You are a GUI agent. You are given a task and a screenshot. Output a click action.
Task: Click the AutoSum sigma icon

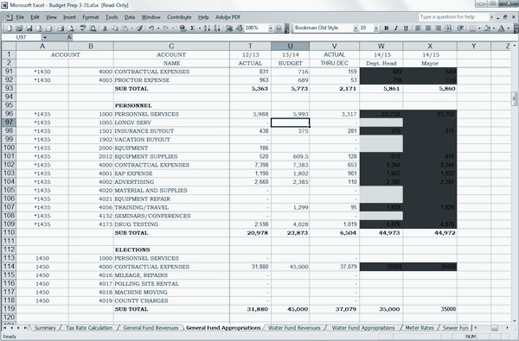pyautogui.click(x=193, y=28)
